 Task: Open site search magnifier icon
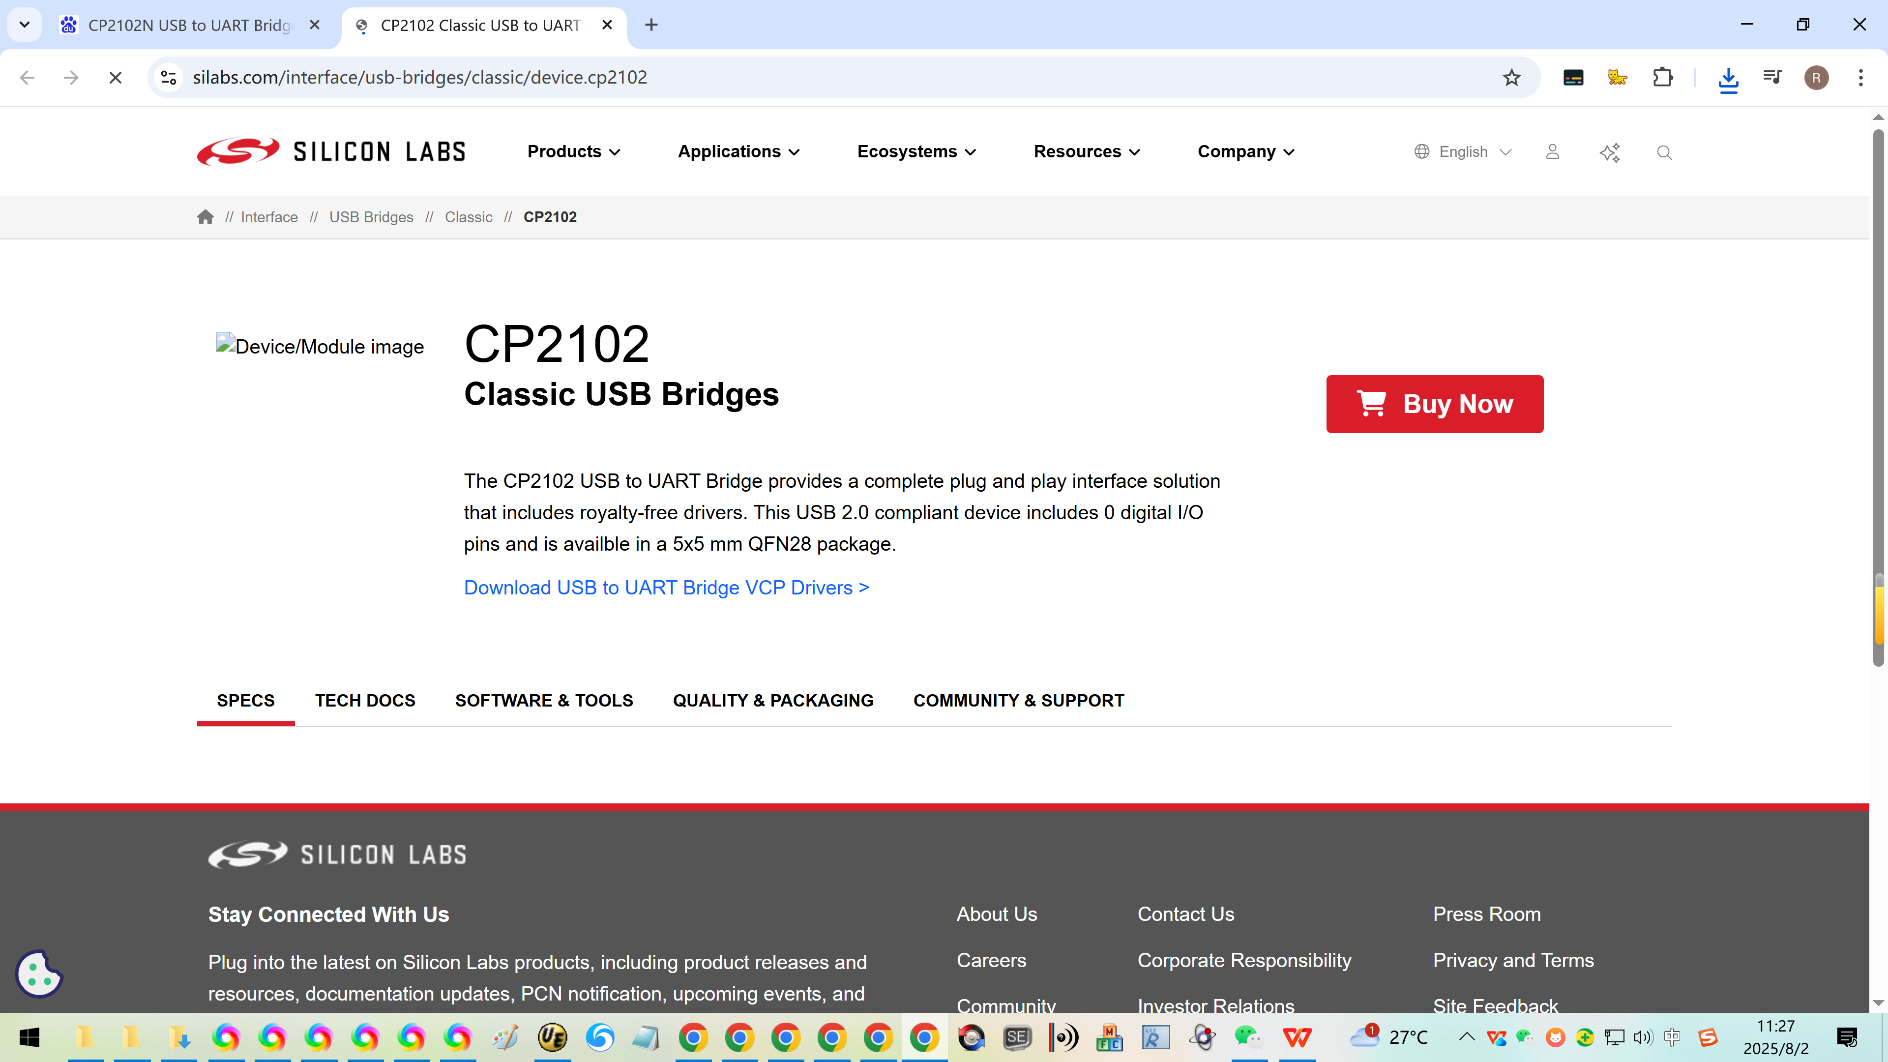[1664, 152]
